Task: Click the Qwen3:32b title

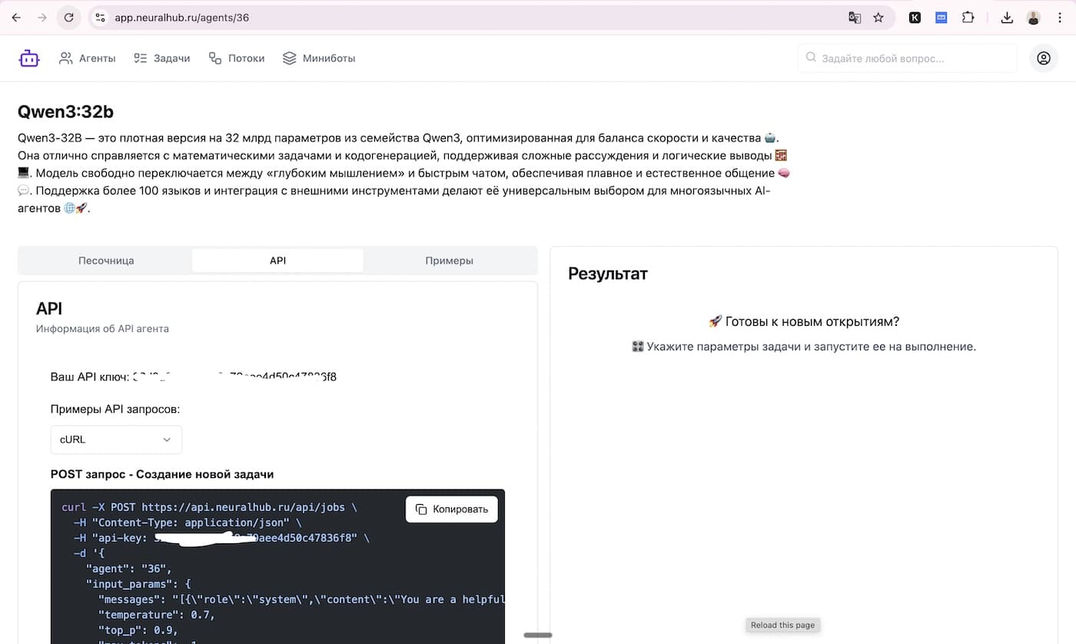Action: point(65,111)
